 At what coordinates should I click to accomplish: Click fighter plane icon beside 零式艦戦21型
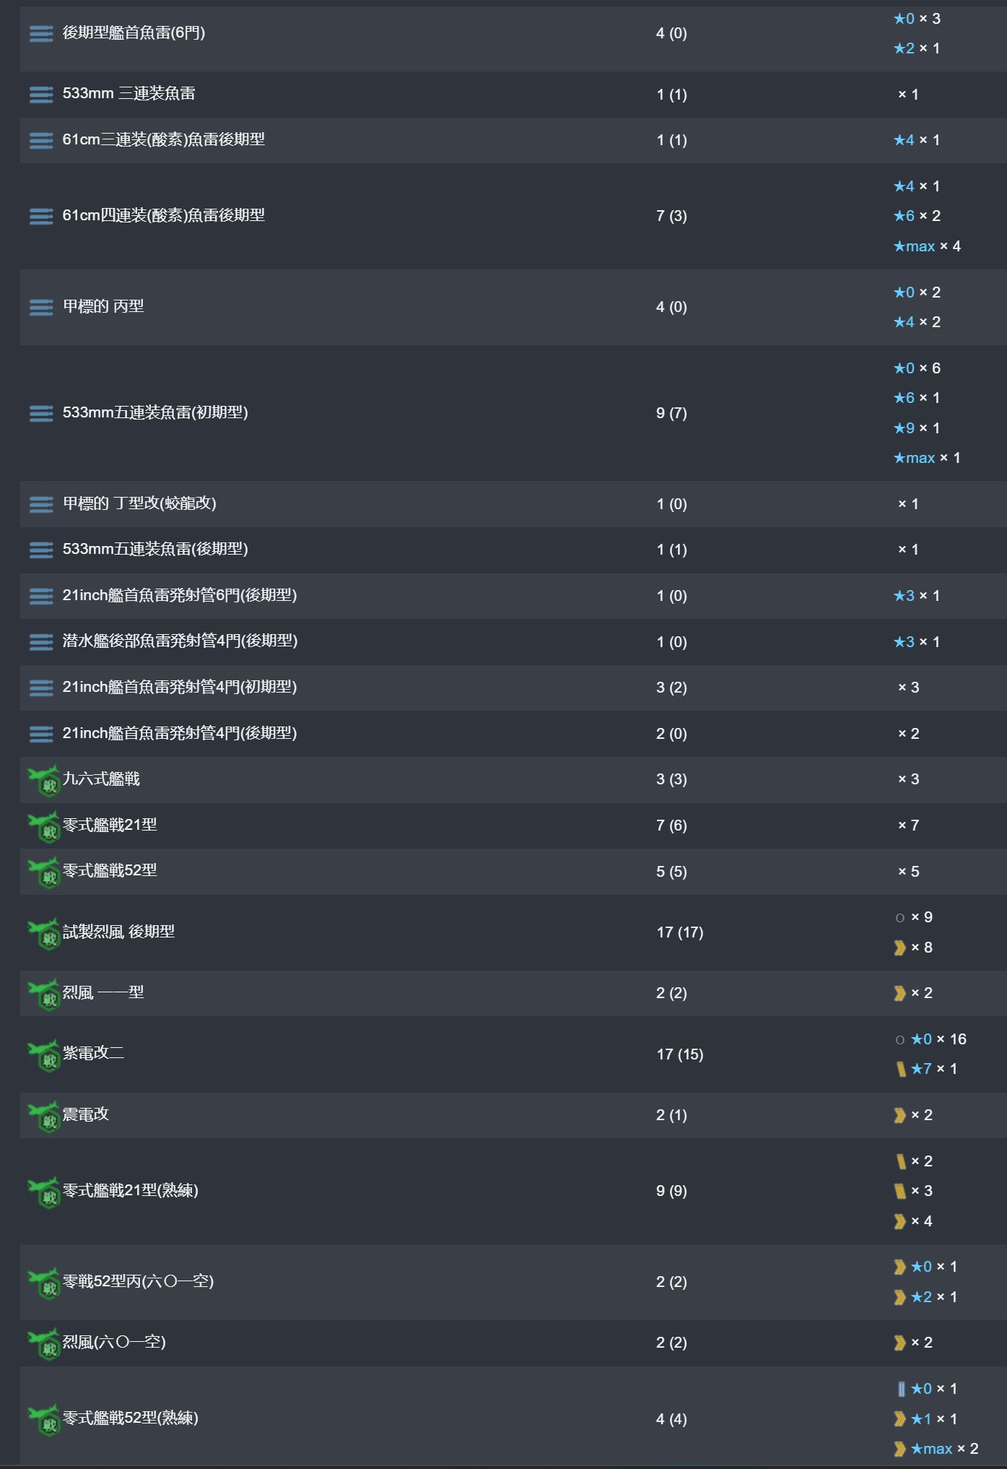point(44,827)
